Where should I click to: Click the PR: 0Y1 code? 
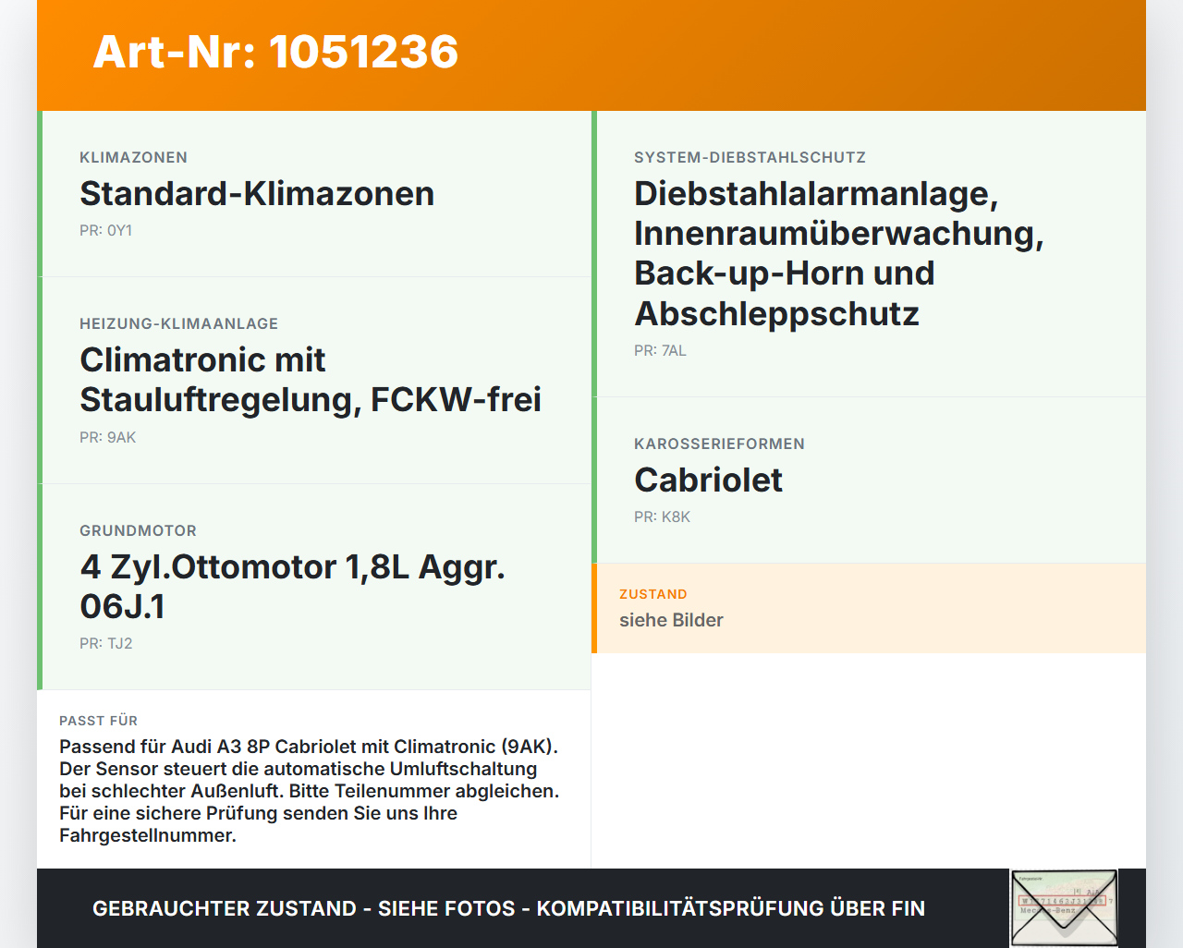pos(106,231)
